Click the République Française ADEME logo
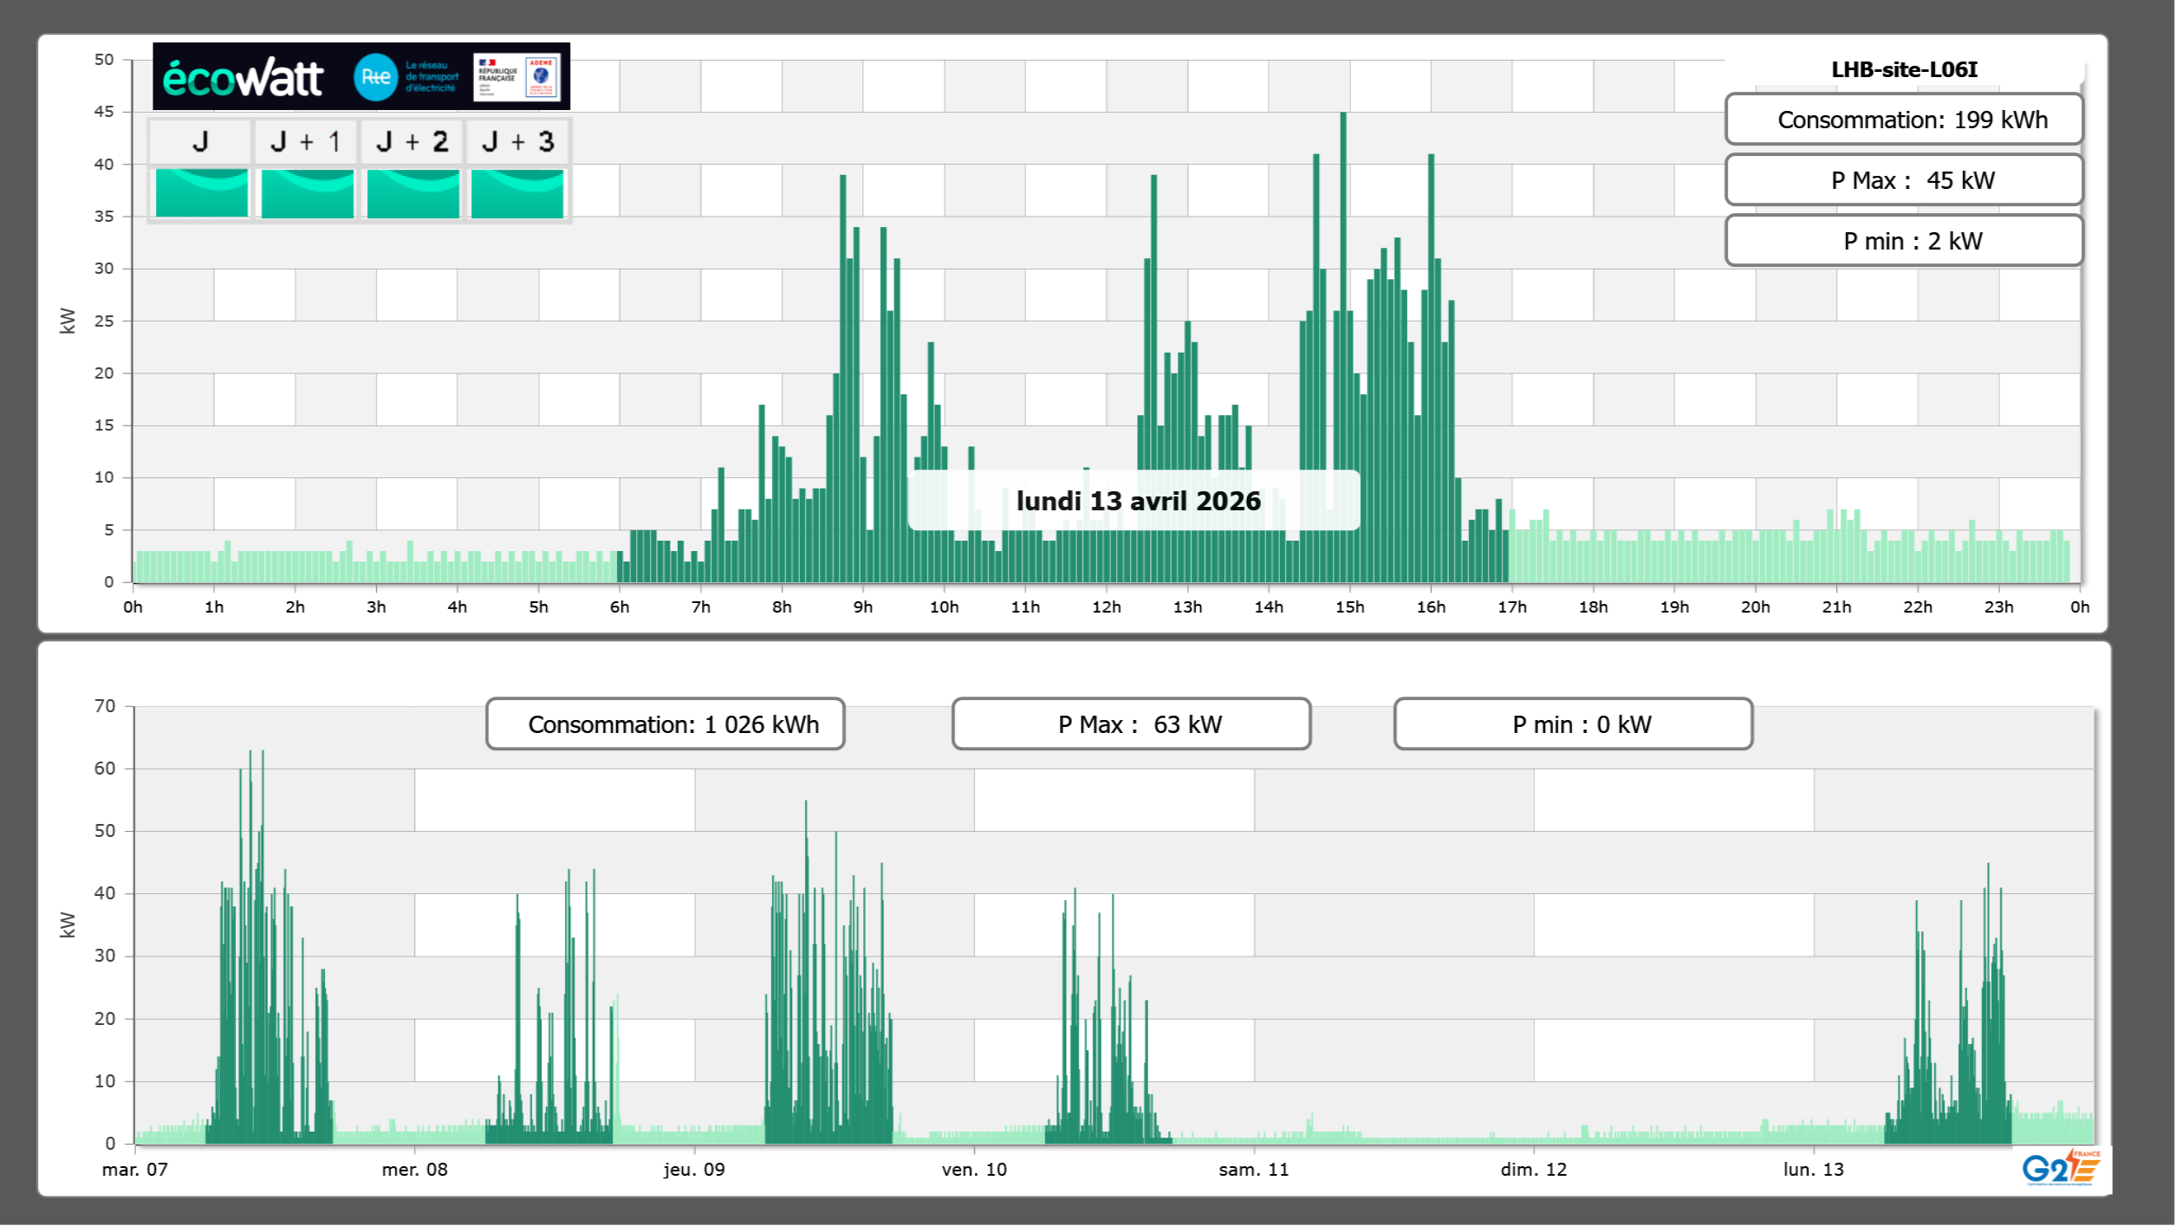Screen dimensions: 2176x1226 pyautogui.click(x=516, y=77)
